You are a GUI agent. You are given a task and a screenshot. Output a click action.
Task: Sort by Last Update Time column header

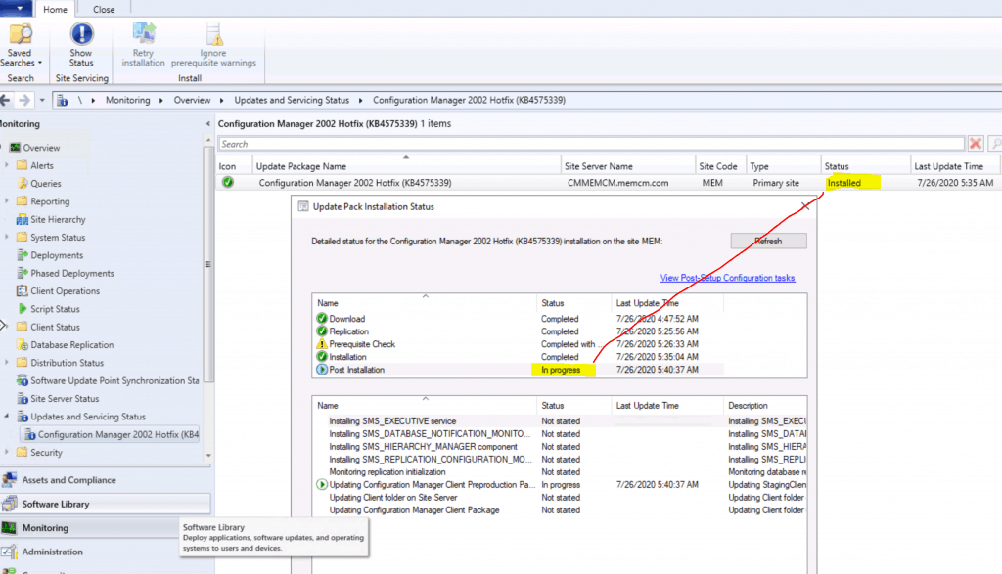coord(955,166)
